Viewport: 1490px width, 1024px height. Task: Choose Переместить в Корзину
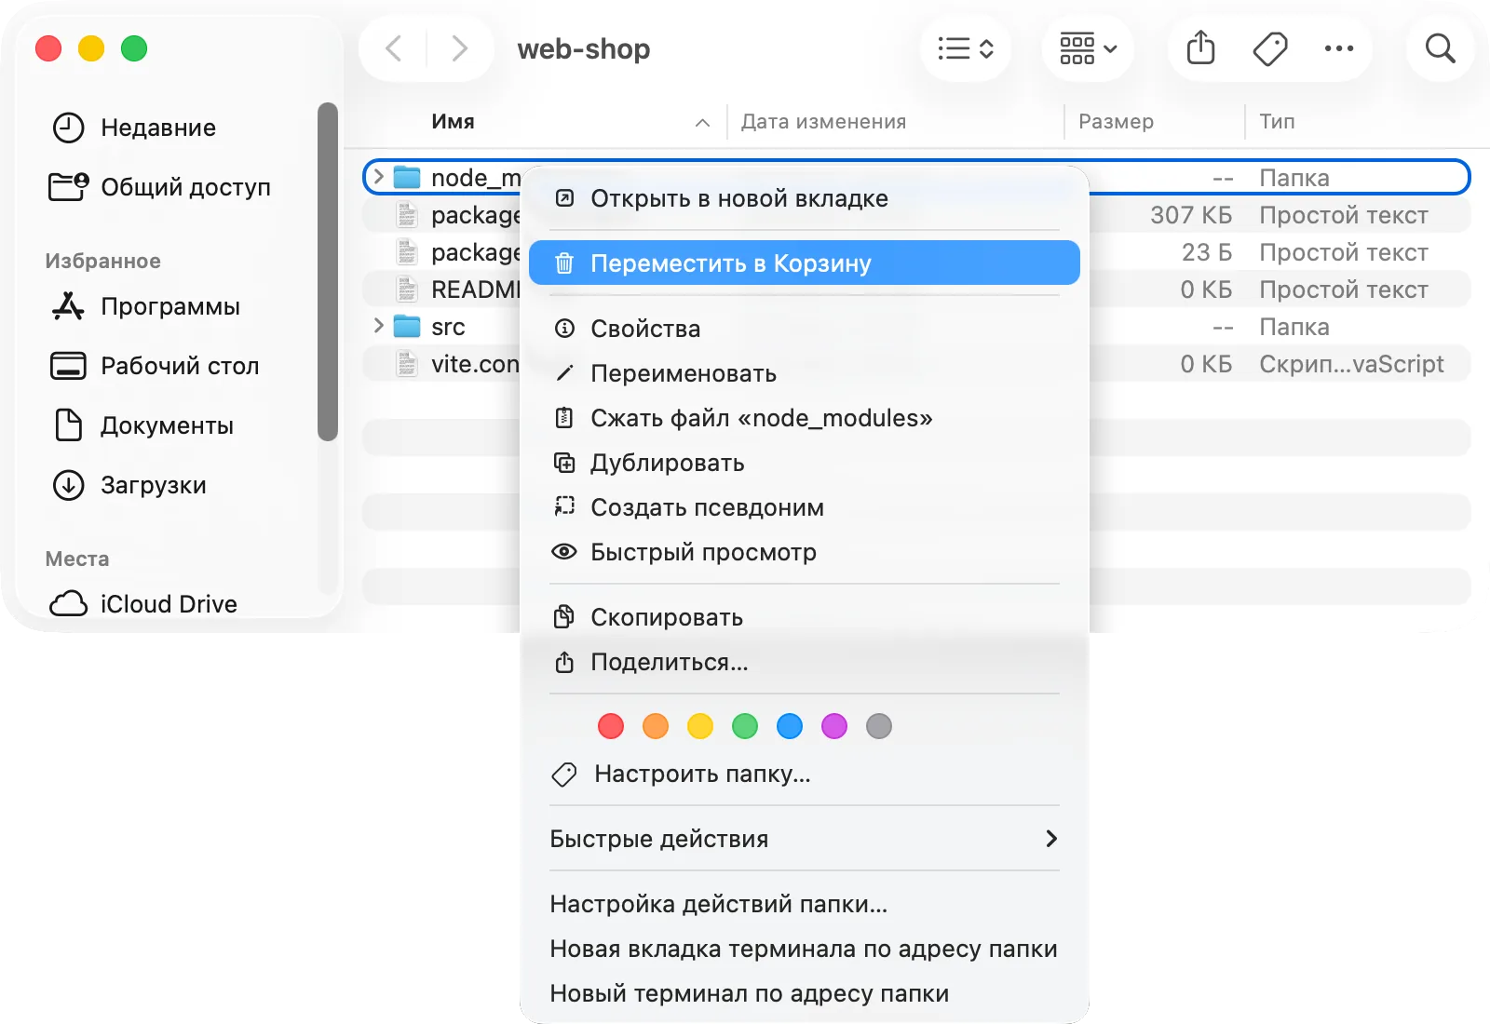(x=805, y=263)
